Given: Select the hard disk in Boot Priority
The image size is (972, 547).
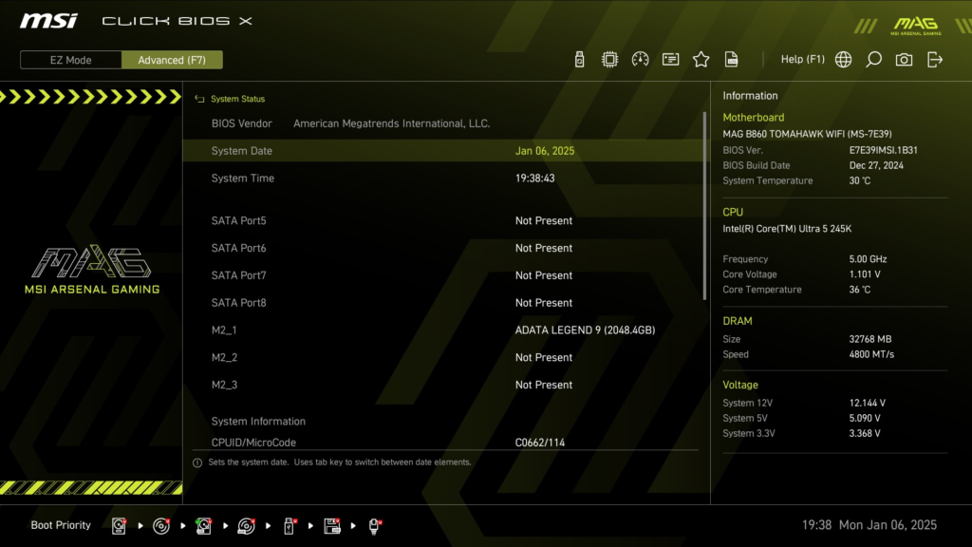Looking at the screenshot, I should [119, 525].
